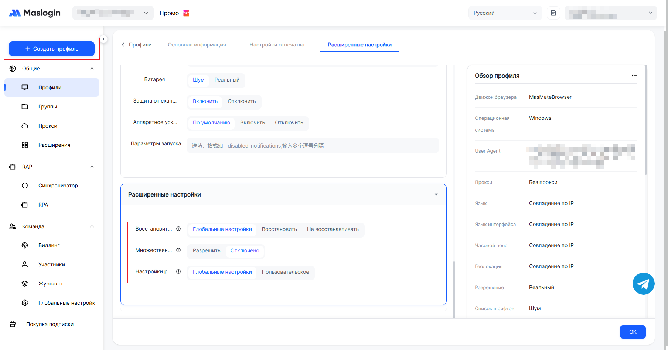Open Глобальные настройки in sidebar
The height and width of the screenshot is (350, 668).
click(67, 303)
